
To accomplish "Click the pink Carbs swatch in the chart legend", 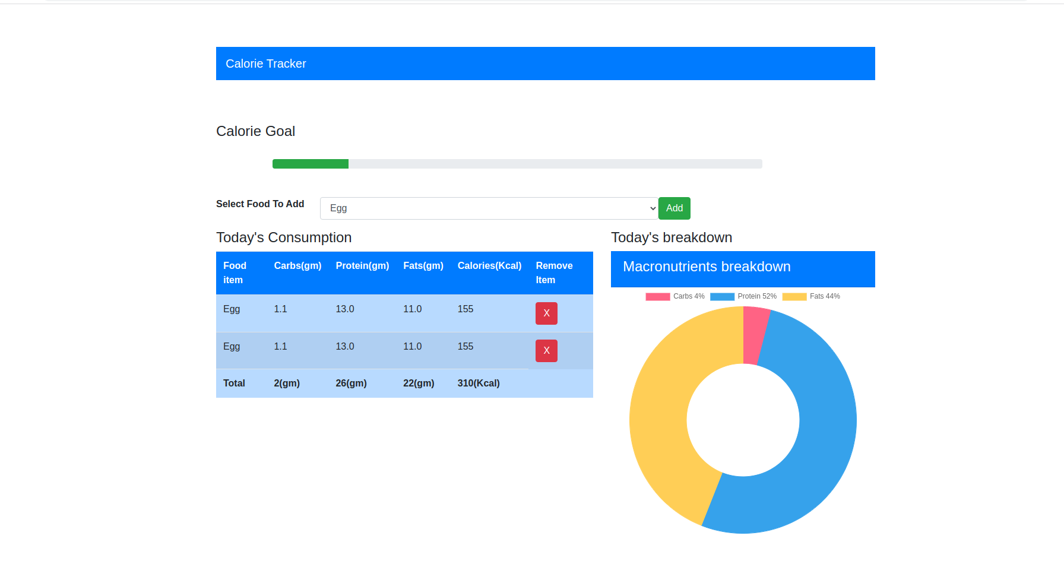I will (657, 296).
